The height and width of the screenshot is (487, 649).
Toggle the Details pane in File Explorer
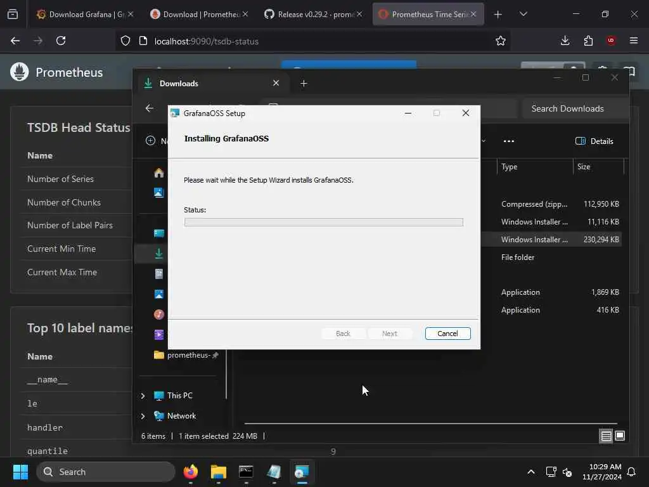coord(594,141)
